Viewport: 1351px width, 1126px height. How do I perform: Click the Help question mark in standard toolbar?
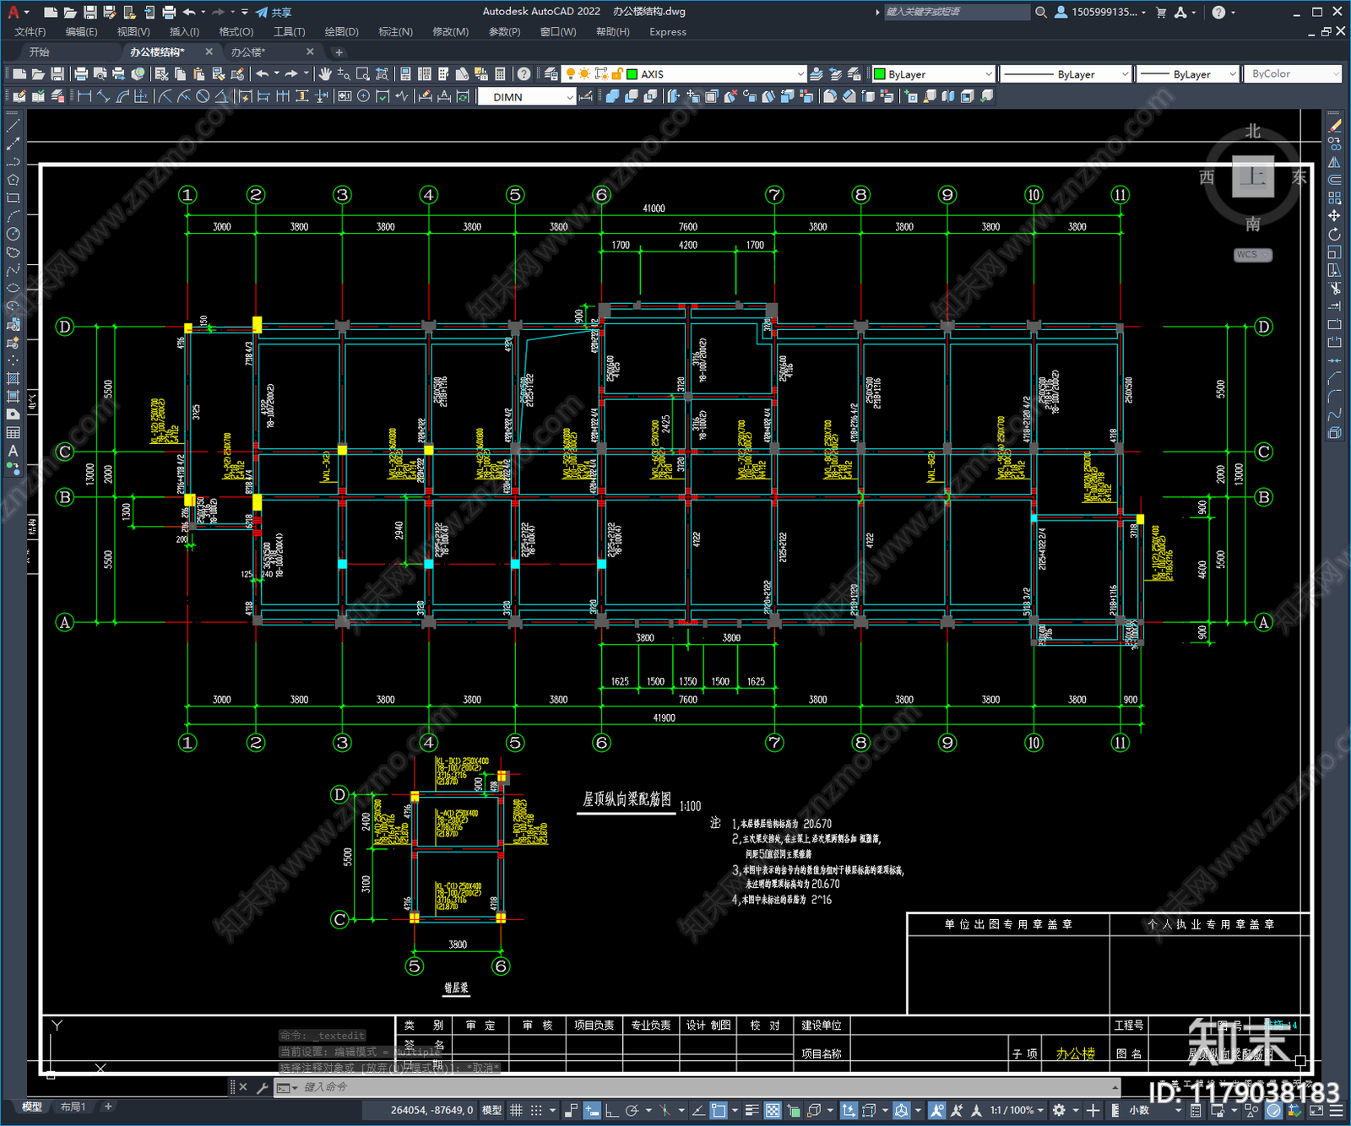pos(524,74)
